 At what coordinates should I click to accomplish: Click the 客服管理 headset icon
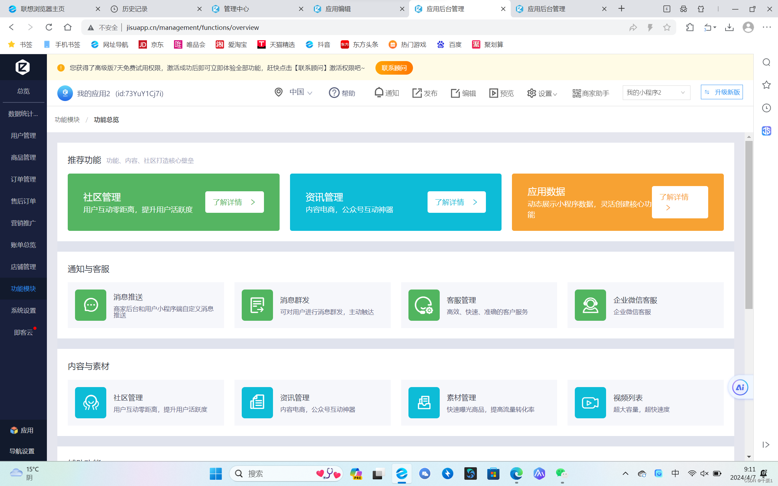pos(424,305)
